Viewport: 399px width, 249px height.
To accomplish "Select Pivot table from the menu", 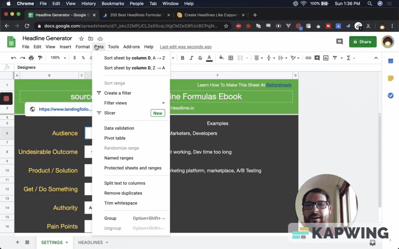I will click(x=131, y=138).
